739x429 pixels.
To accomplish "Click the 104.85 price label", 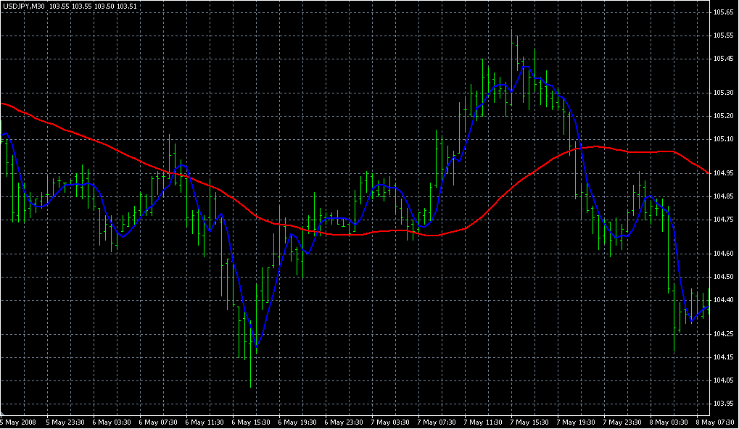I will pos(724,196).
